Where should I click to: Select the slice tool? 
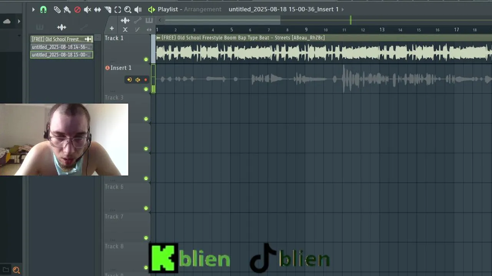[108, 10]
